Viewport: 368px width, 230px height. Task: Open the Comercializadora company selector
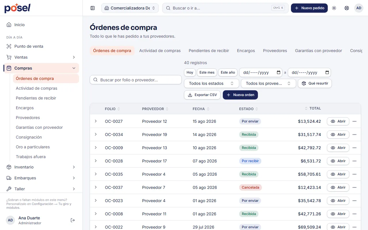pos(130,8)
